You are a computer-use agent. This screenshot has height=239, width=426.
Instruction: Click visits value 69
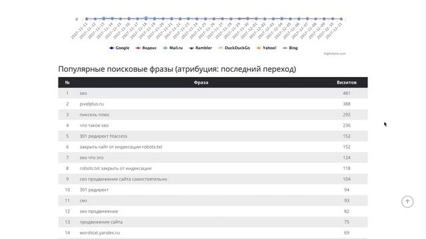pyautogui.click(x=346, y=233)
